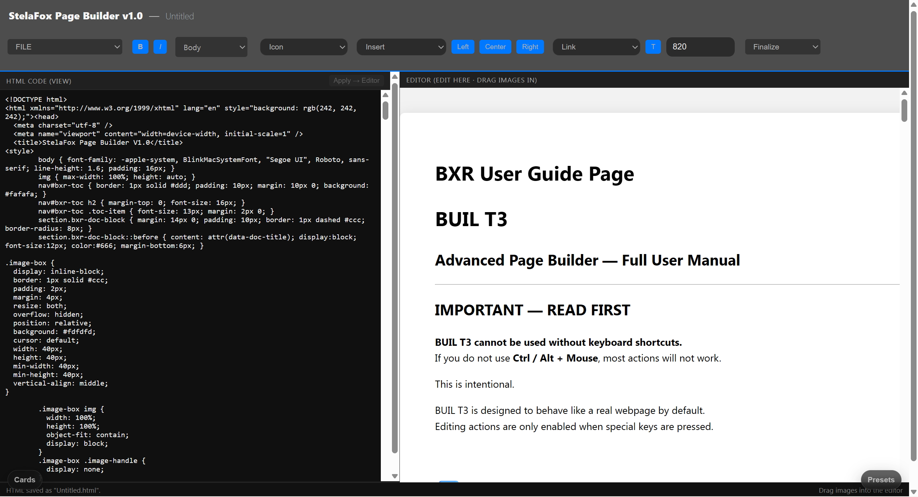
Task: Click the HTML code scrollbar up arrow
Action: click(x=385, y=95)
